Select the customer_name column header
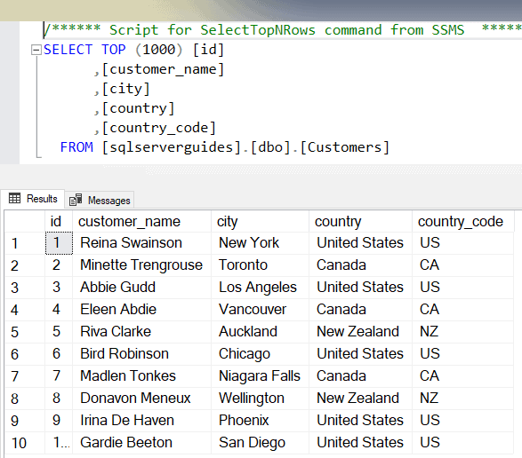 coord(141,221)
